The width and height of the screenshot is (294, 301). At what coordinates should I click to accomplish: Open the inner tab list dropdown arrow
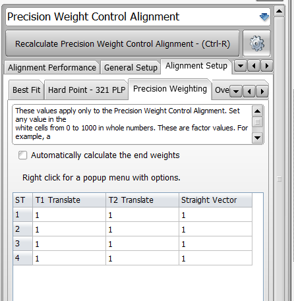coord(236,91)
